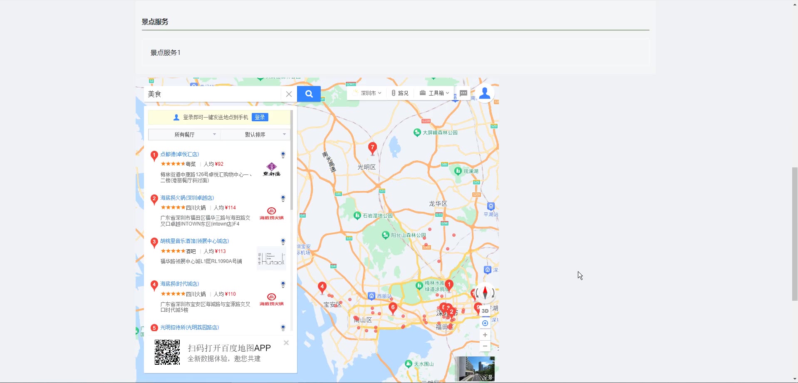Zoom out with the minus button
Screen dimensions: 798x383
point(485,346)
